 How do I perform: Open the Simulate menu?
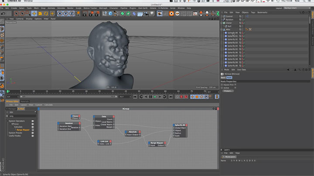[x=61, y=8]
